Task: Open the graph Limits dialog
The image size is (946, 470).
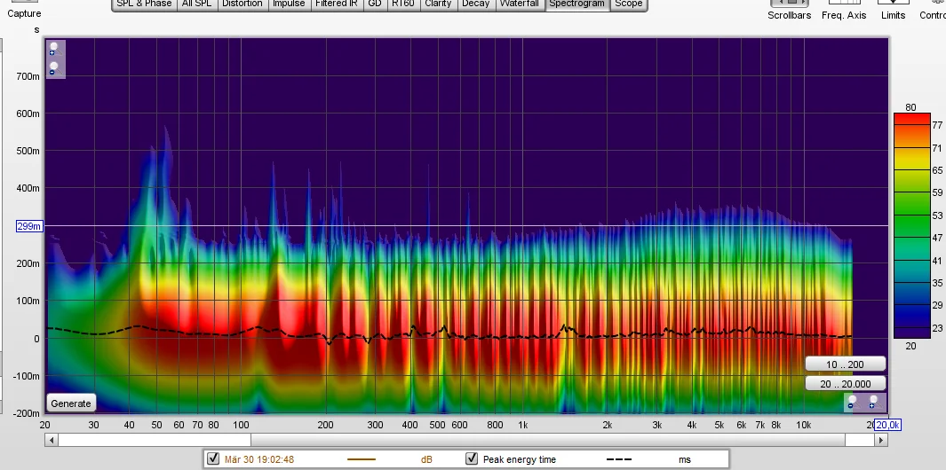Action: 893,10
